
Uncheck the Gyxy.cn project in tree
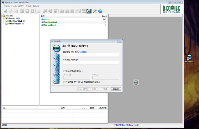click(x=6, y=18)
